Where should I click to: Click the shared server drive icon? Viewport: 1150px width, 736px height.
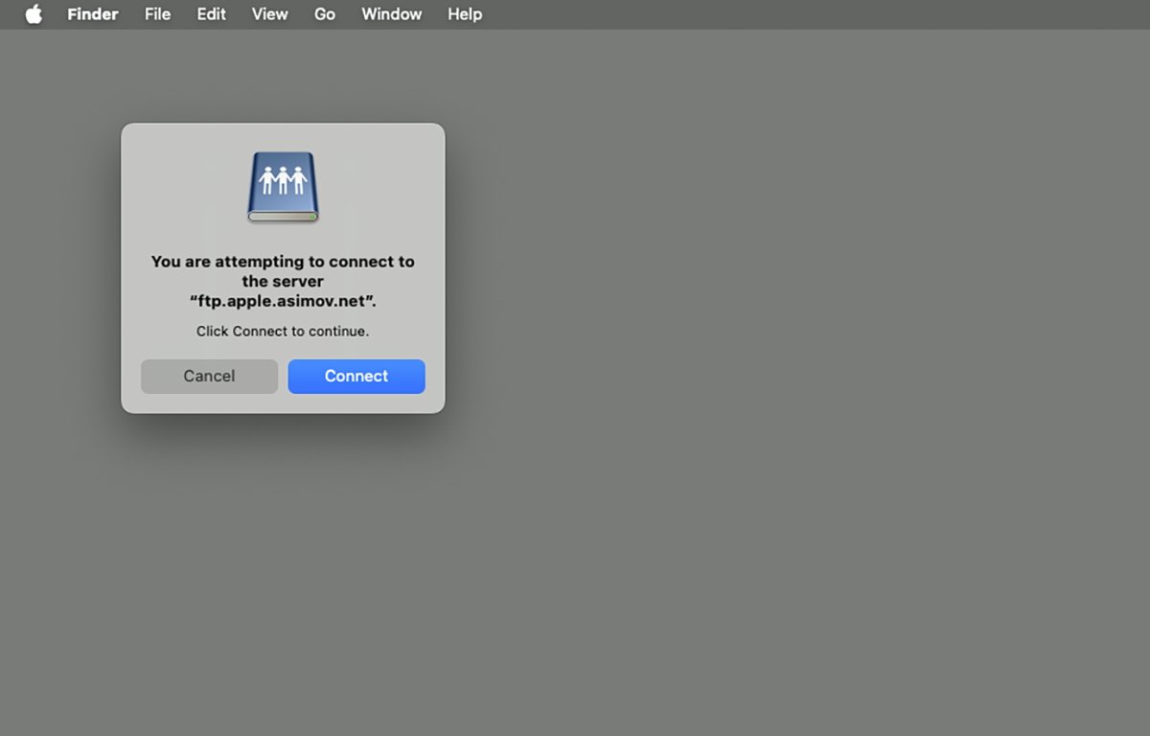[x=283, y=187]
